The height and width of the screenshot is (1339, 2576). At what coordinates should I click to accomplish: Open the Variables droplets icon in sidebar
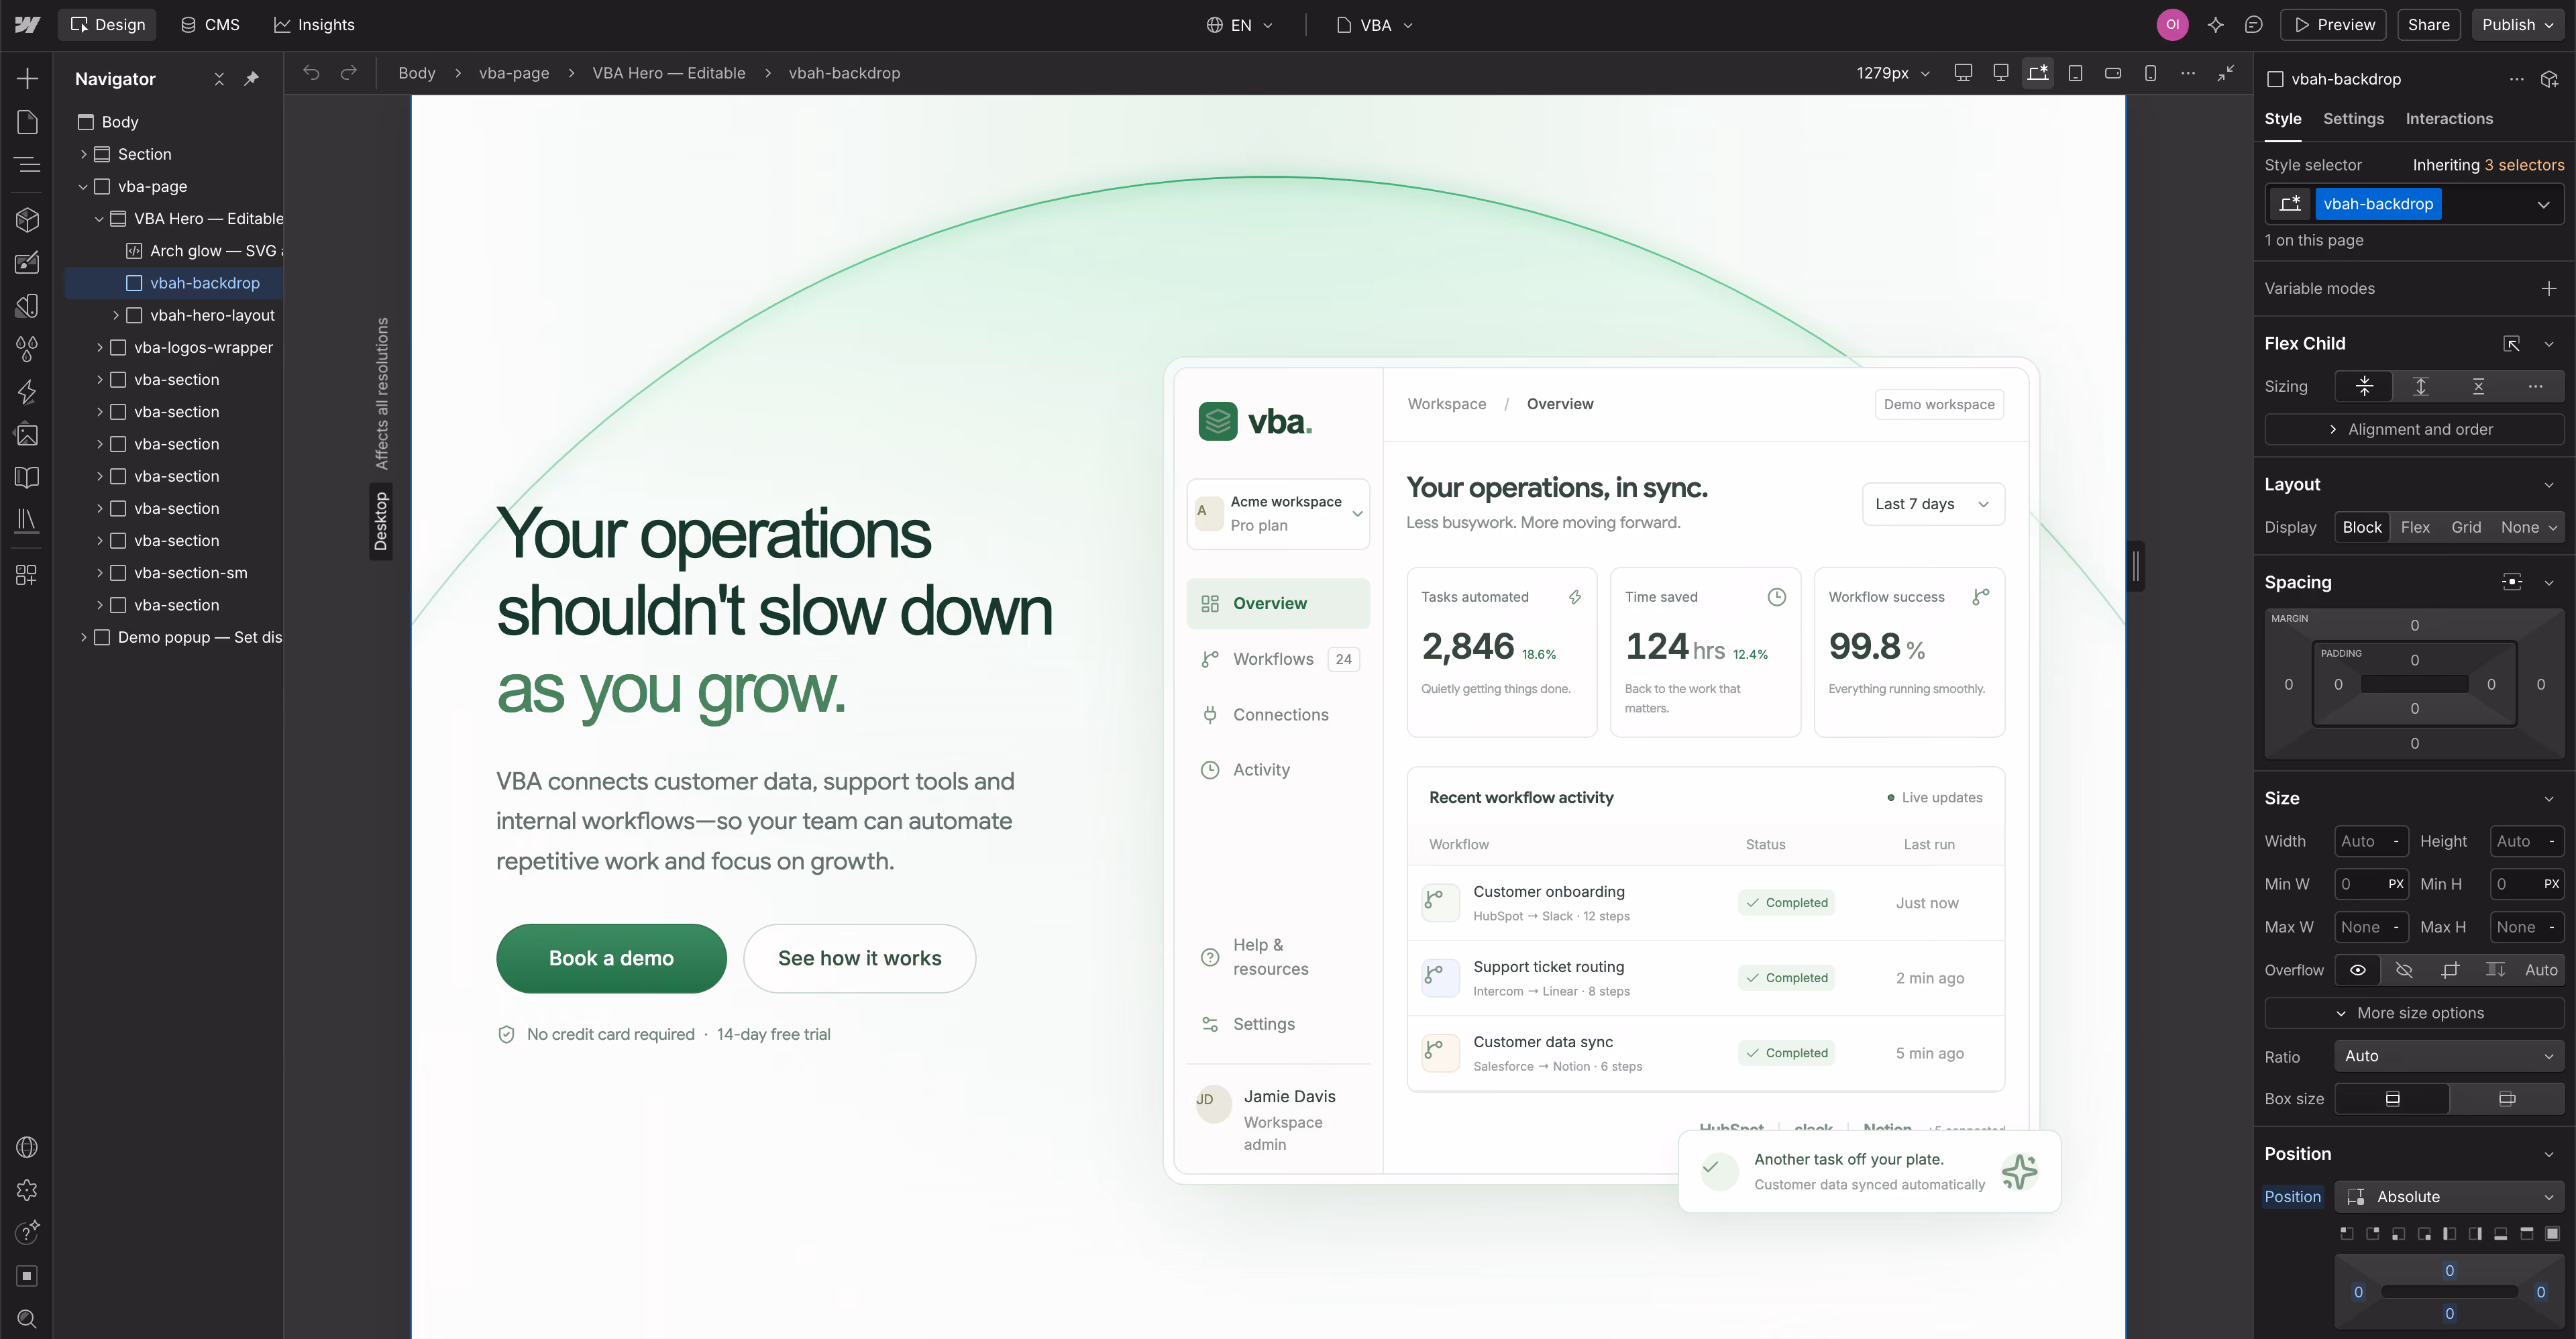pos(27,348)
